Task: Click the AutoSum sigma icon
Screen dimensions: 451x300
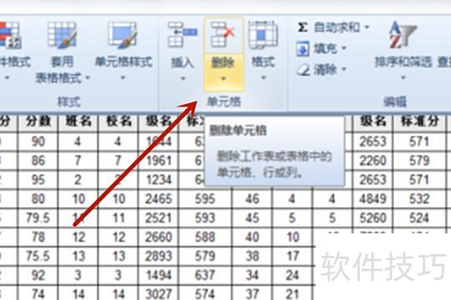Action: tap(302, 27)
